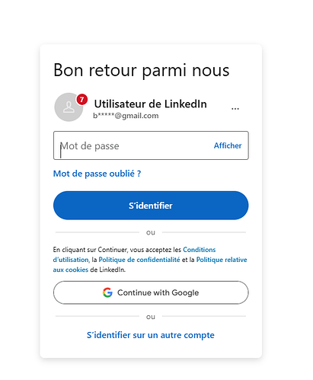Focus the Mot de passe input field
The image size is (313, 380).
click(151, 145)
